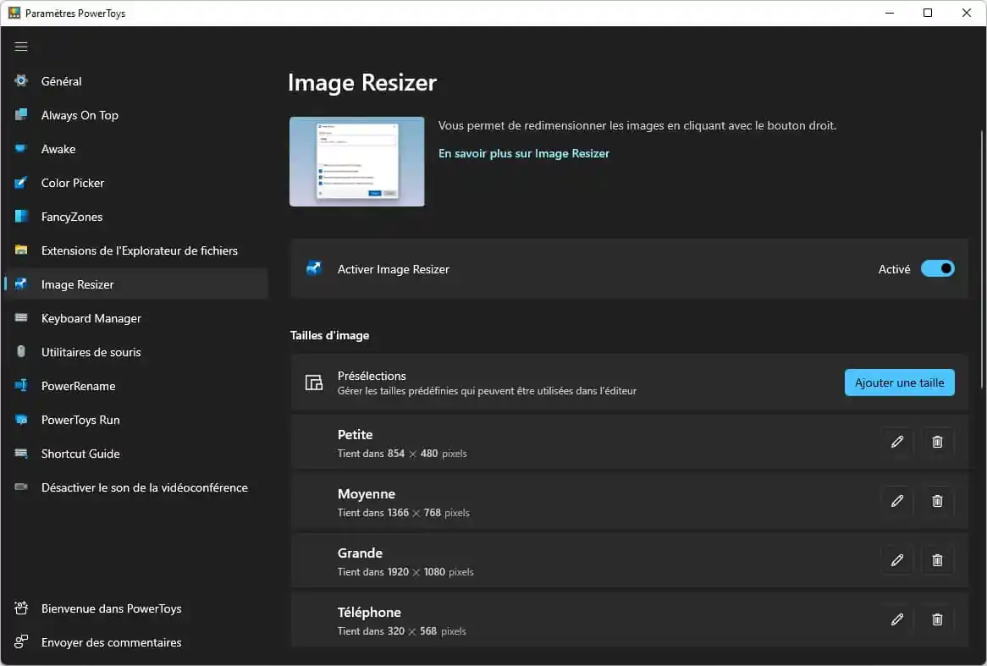Click the Tailles d'image heading

330,335
